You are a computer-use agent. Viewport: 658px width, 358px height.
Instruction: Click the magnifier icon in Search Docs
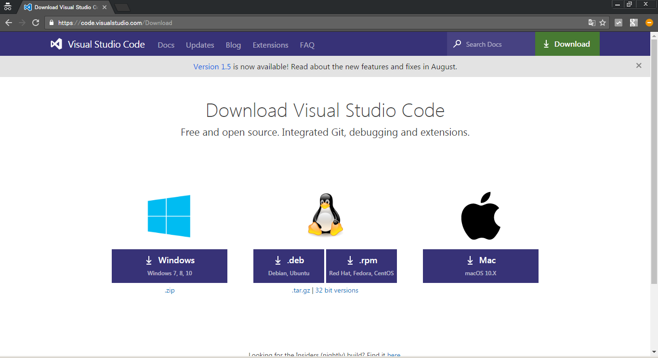(457, 44)
